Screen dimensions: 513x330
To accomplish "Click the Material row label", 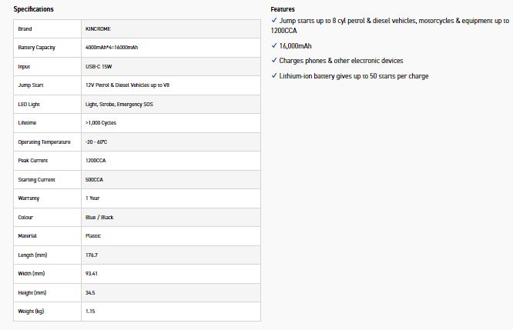I will tap(28, 236).
